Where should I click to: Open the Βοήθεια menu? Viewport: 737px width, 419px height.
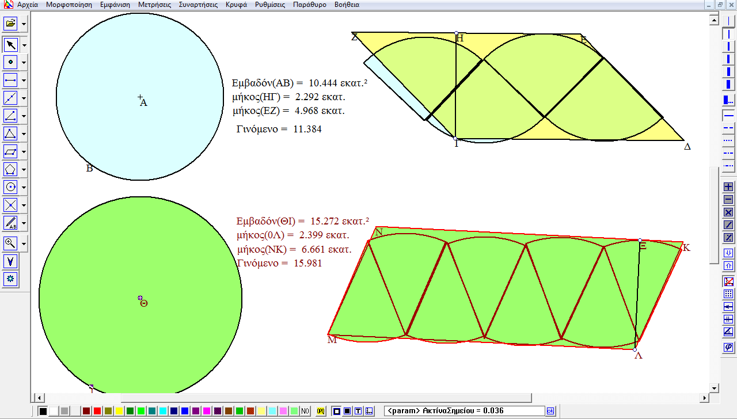tap(347, 5)
